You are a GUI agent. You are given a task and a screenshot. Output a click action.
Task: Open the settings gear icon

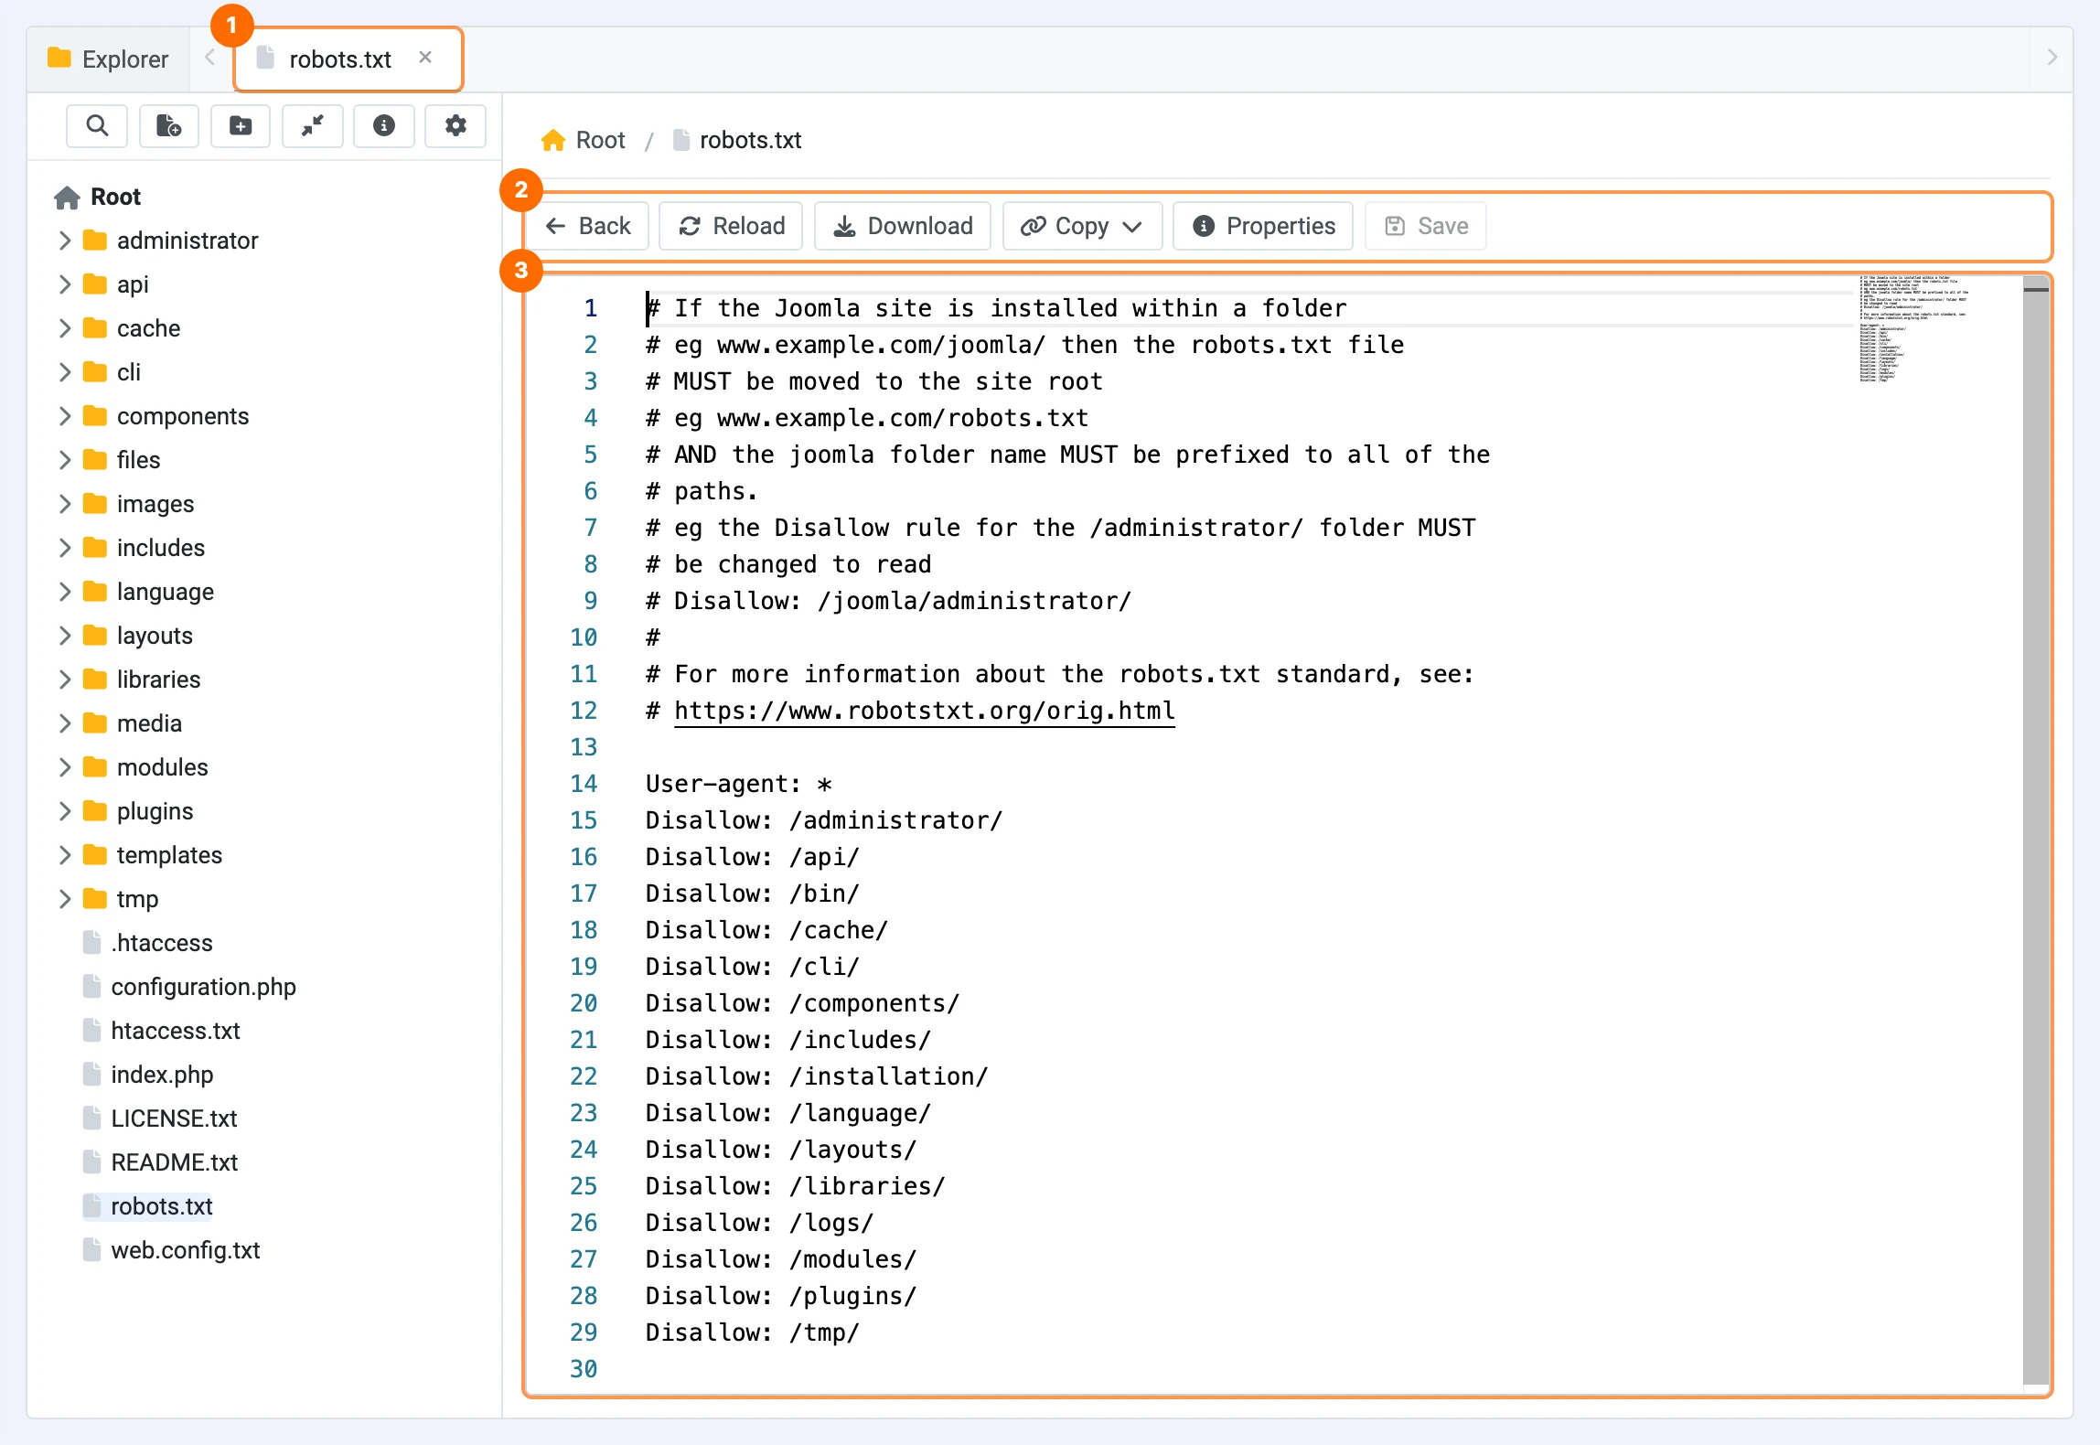pos(455,125)
